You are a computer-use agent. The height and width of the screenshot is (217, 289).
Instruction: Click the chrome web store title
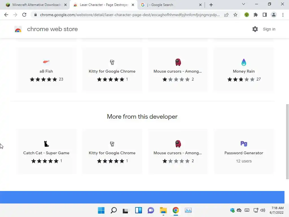[52, 29]
